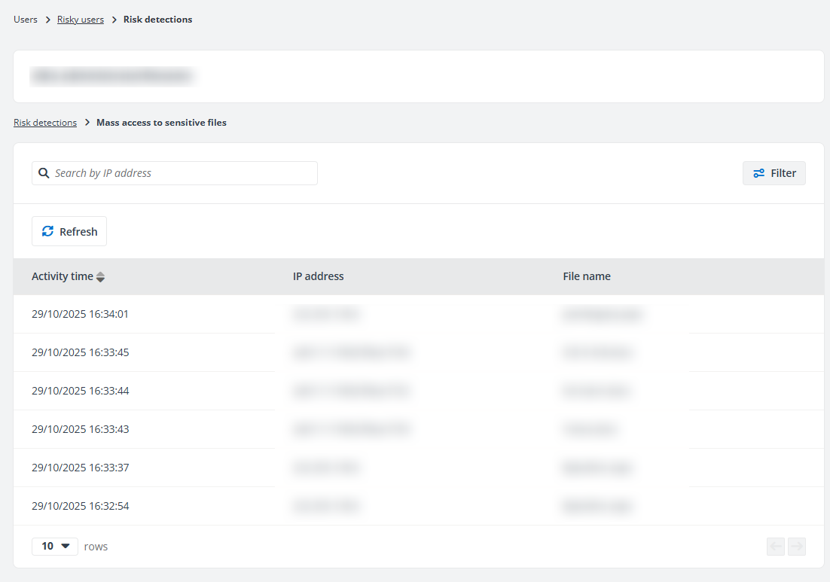Click the previous page arrow icon

[x=776, y=546]
